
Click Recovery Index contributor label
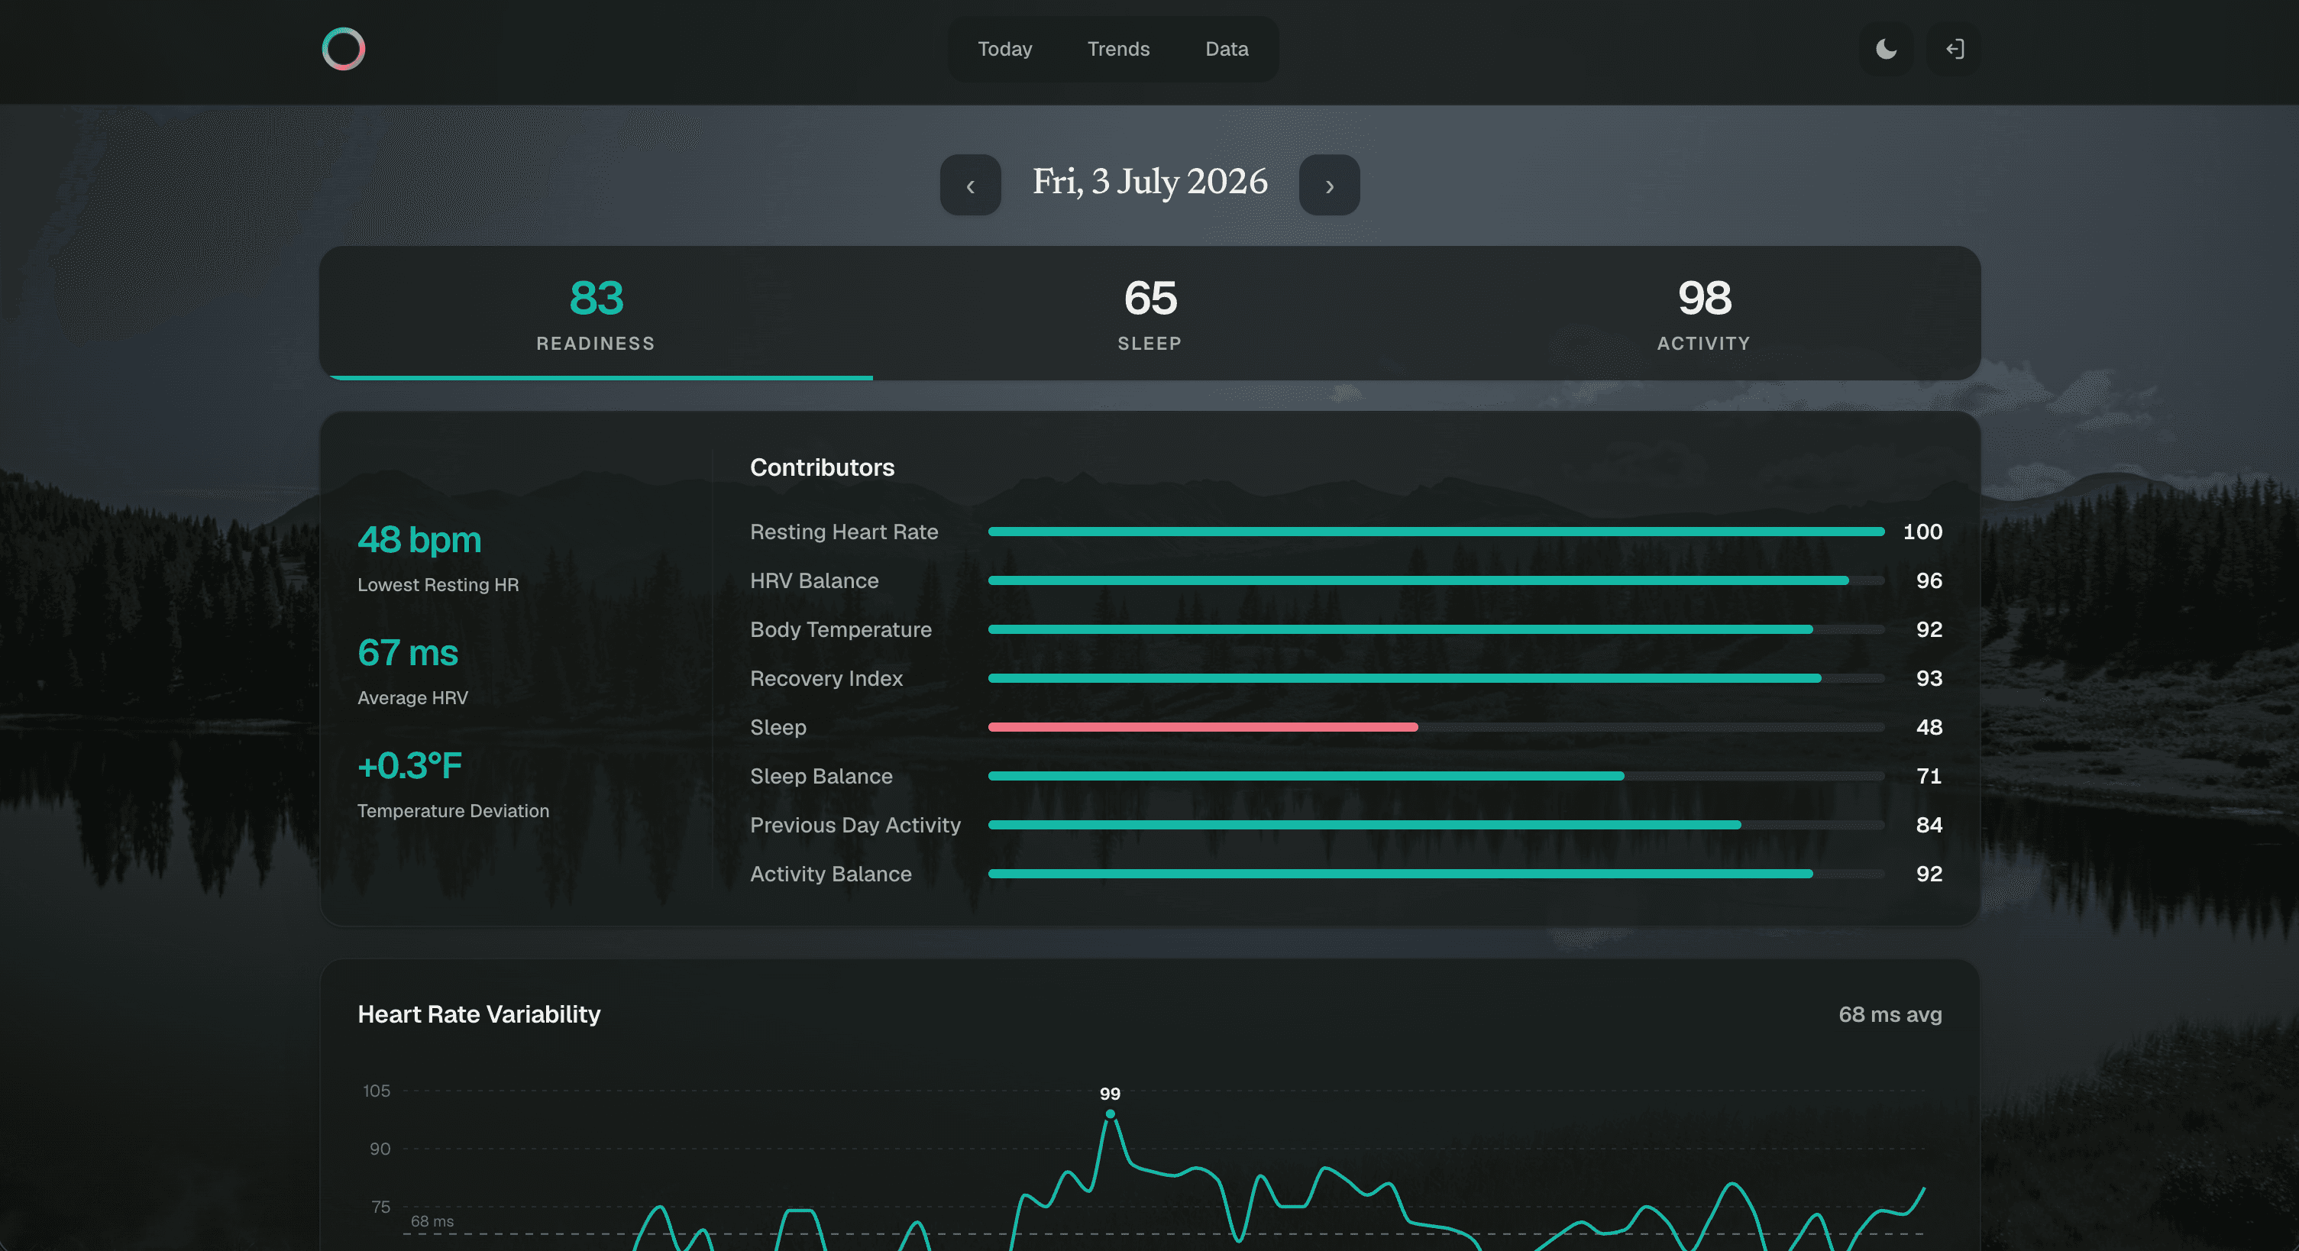tap(826, 679)
